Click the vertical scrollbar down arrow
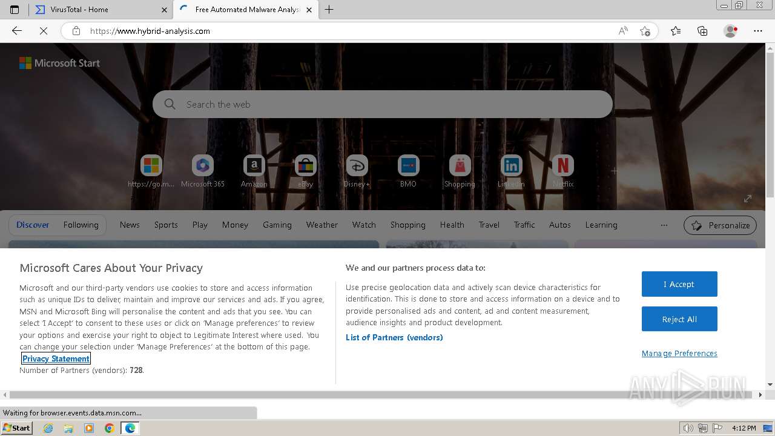This screenshot has height=436, width=775. coord(770,385)
